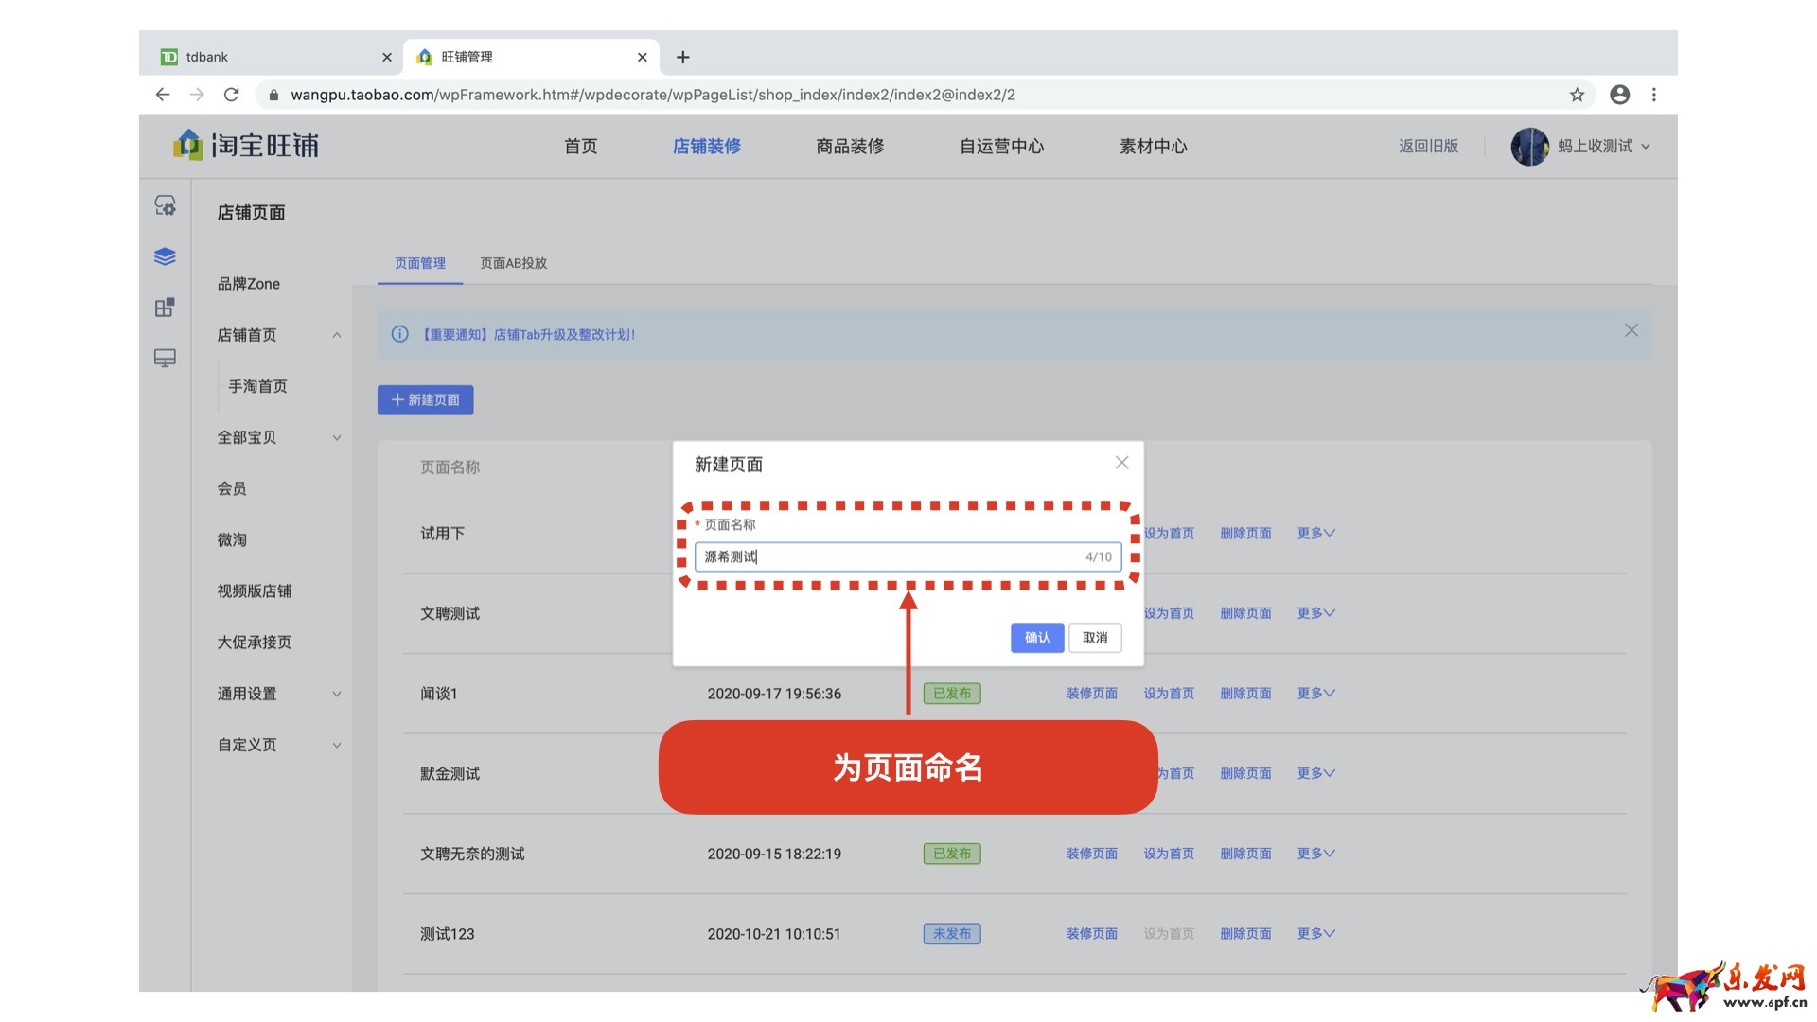This screenshot has width=1817, height=1022.
Task: Close the 新建页面 dialog
Action: tap(1121, 463)
